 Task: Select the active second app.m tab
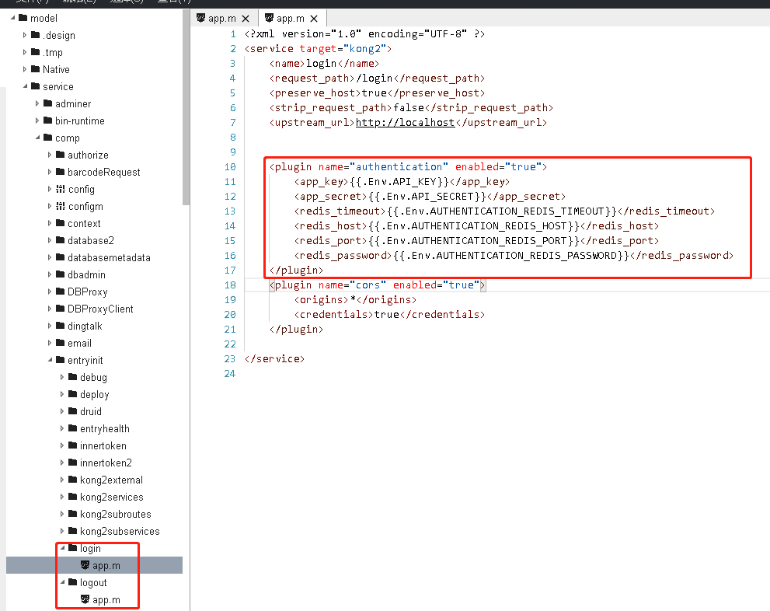[290, 19]
